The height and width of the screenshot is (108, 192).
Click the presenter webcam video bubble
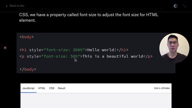(x=174, y=48)
